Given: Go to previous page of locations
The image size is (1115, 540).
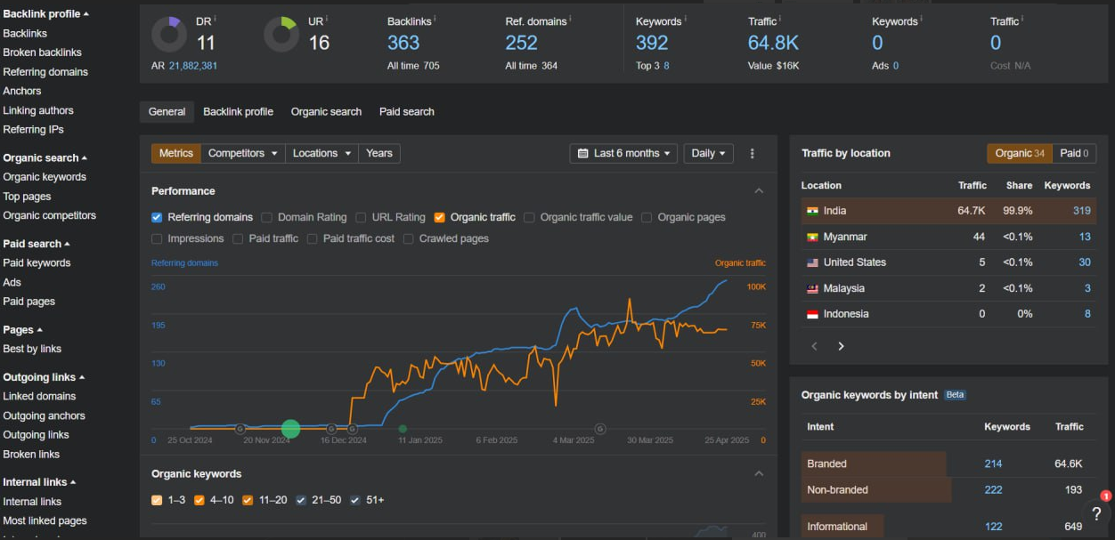Looking at the screenshot, I should click(x=814, y=346).
